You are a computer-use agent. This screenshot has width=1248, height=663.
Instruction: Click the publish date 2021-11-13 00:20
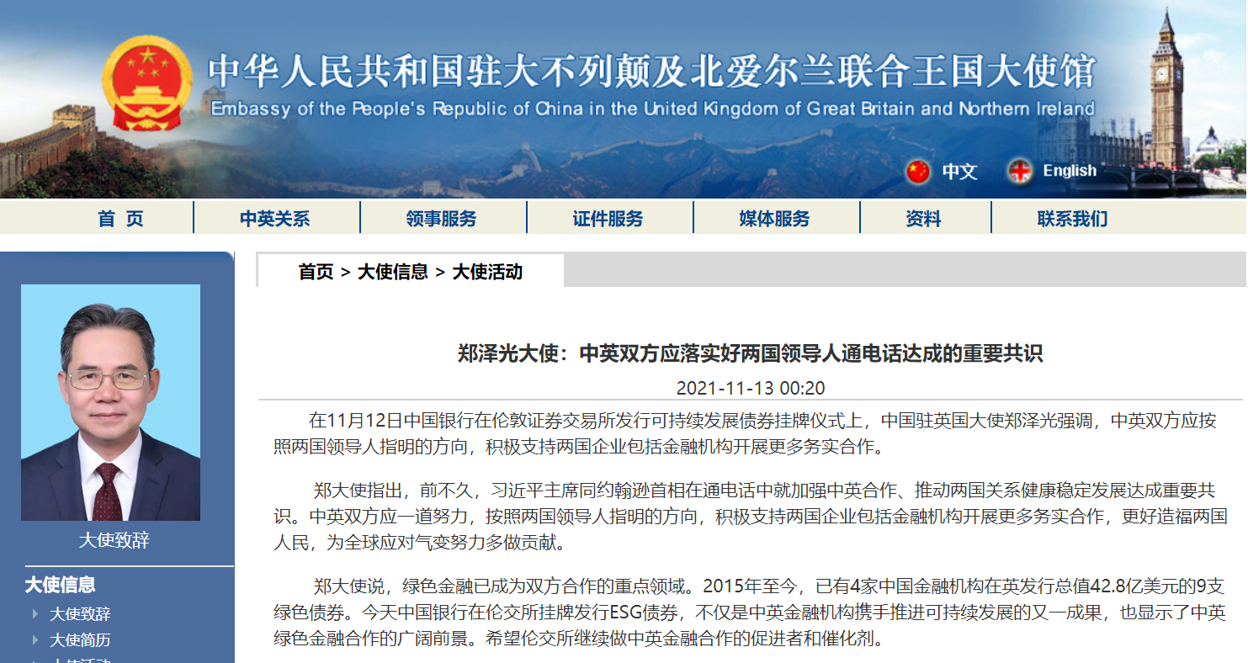(x=751, y=388)
